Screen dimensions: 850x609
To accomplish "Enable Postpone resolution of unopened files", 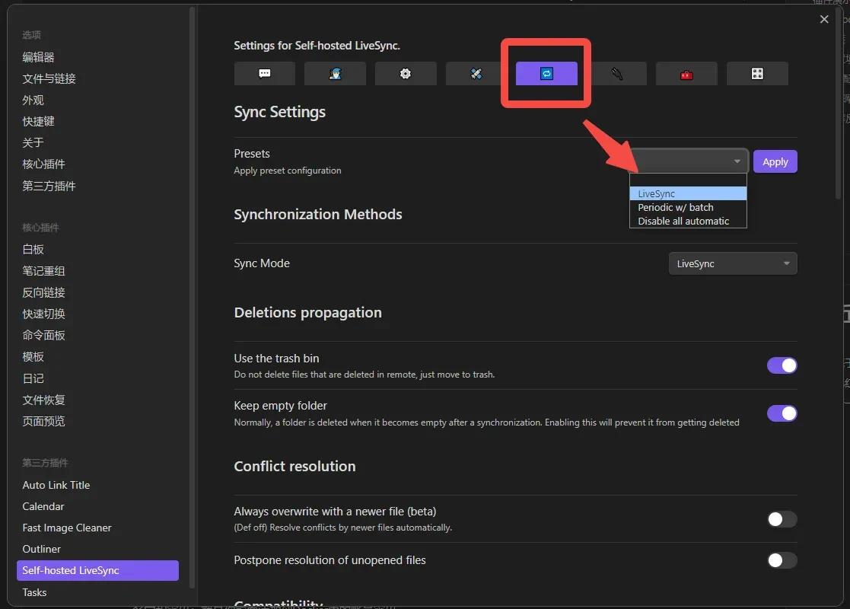I will (x=782, y=560).
